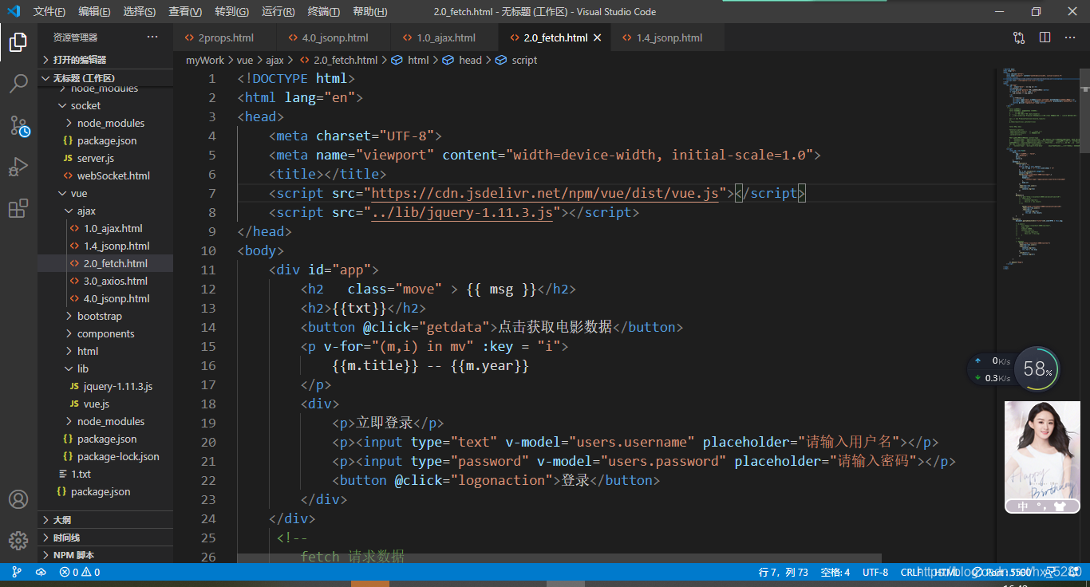Screen dimensions: 1090x587
Task: Switch to the 1.4_jsonp.html tab
Action: [x=669, y=37]
